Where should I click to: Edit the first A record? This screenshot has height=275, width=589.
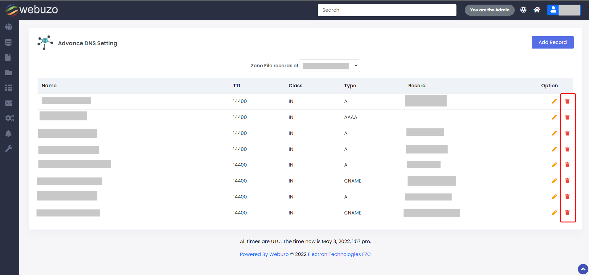554,101
